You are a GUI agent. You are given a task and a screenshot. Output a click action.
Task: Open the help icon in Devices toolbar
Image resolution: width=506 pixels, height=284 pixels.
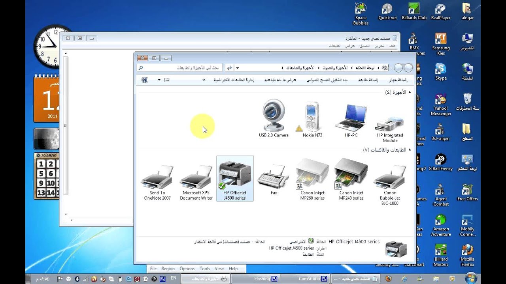[x=144, y=80]
